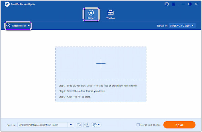The height and width of the screenshot is (132, 202).
Task: Open the Toolbox tab
Action: pyautogui.click(x=111, y=14)
